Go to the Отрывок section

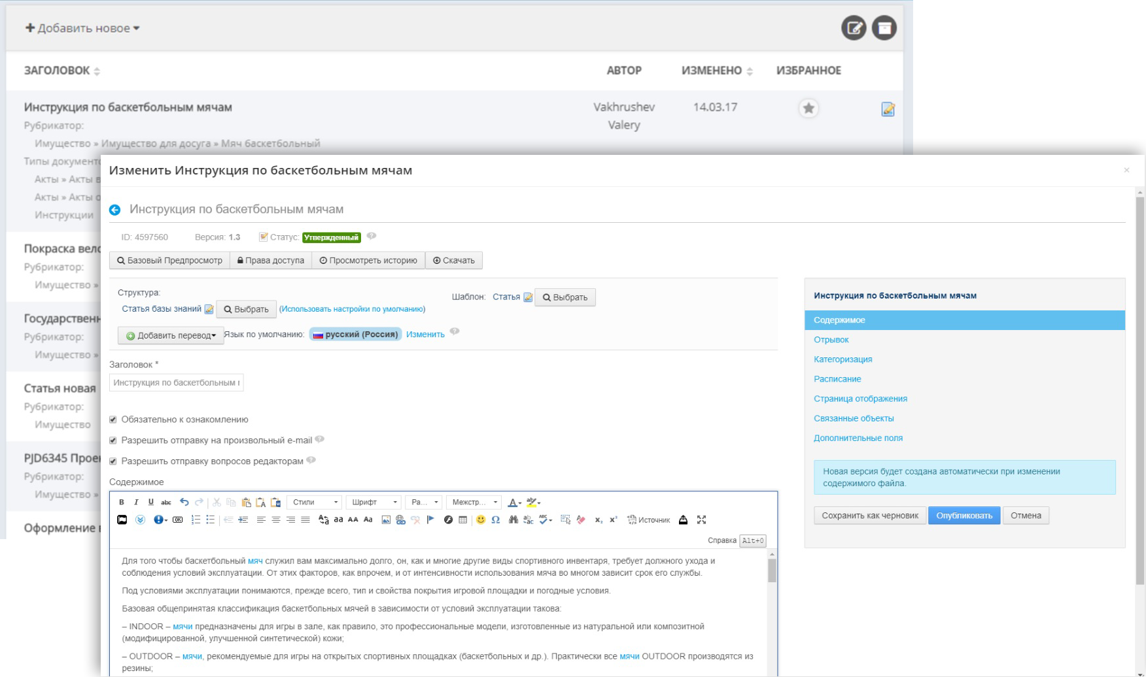click(x=831, y=340)
